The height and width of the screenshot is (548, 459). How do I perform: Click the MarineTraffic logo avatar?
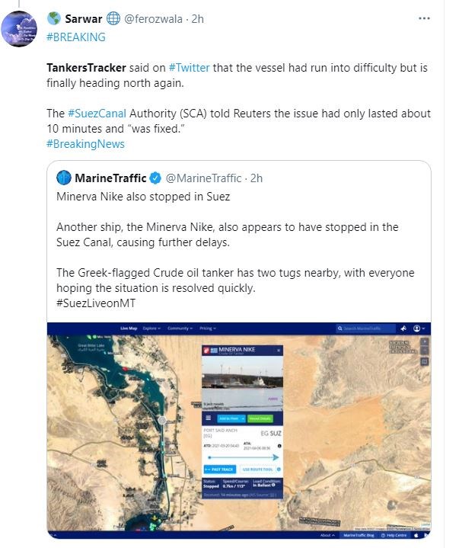(64, 178)
